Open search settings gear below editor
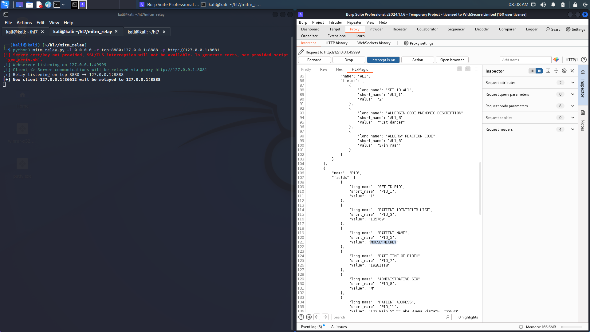 (309, 317)
